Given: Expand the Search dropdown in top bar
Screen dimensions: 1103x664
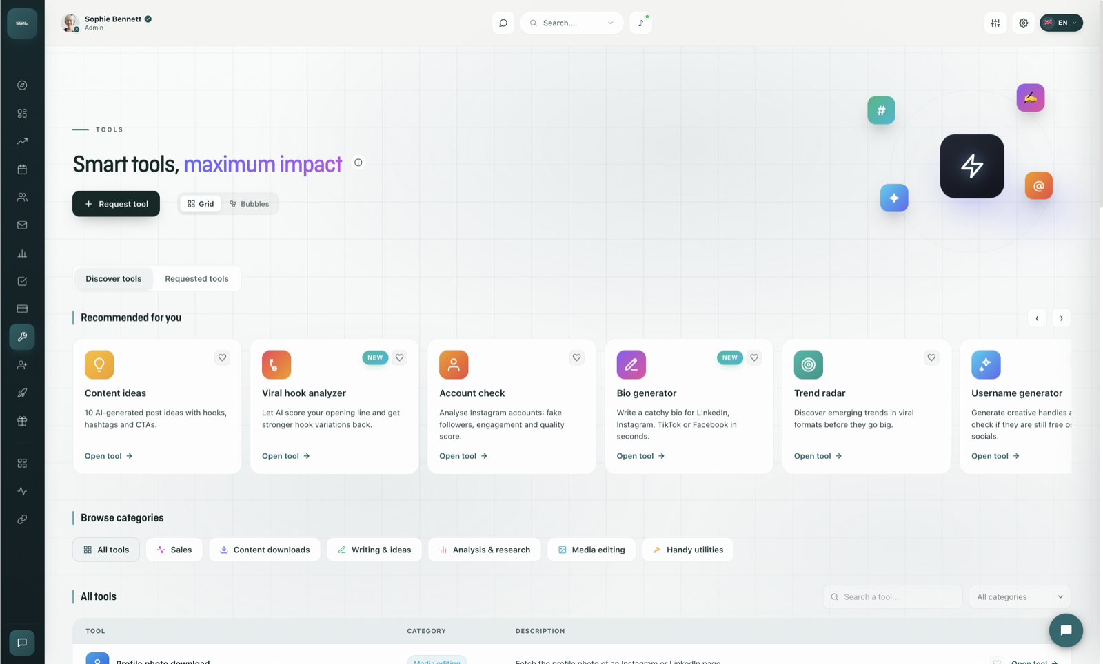Looking at the screenshot, I should (611, 23).
